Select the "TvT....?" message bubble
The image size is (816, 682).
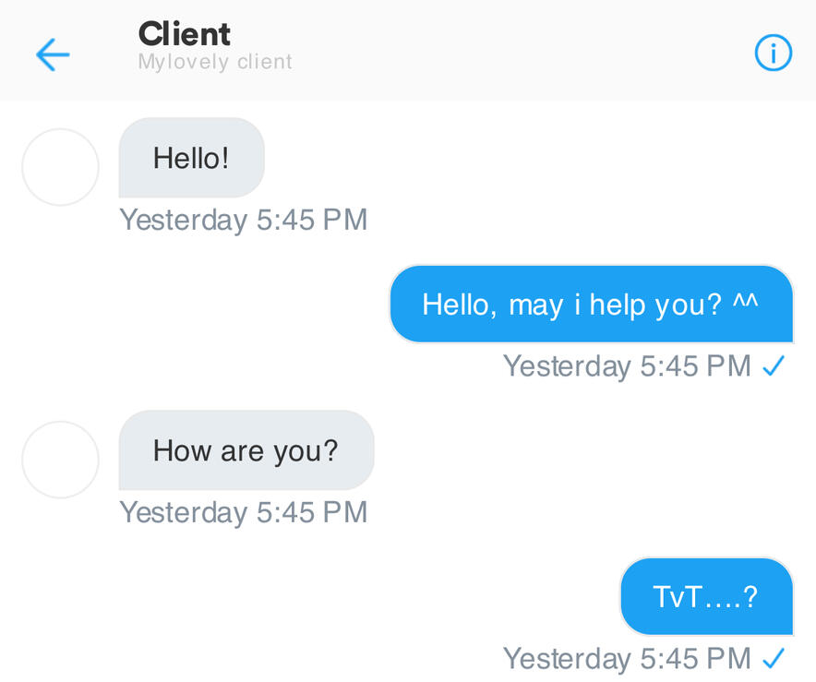pyautogui.click(x=706, y=596)
